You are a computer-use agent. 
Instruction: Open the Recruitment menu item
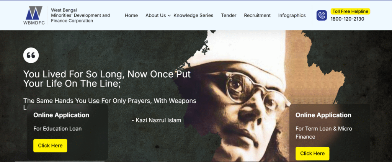point(257,15)
